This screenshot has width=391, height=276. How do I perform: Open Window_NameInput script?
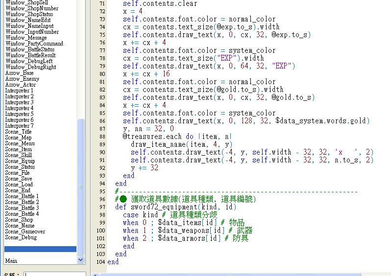tap(29, 26)
